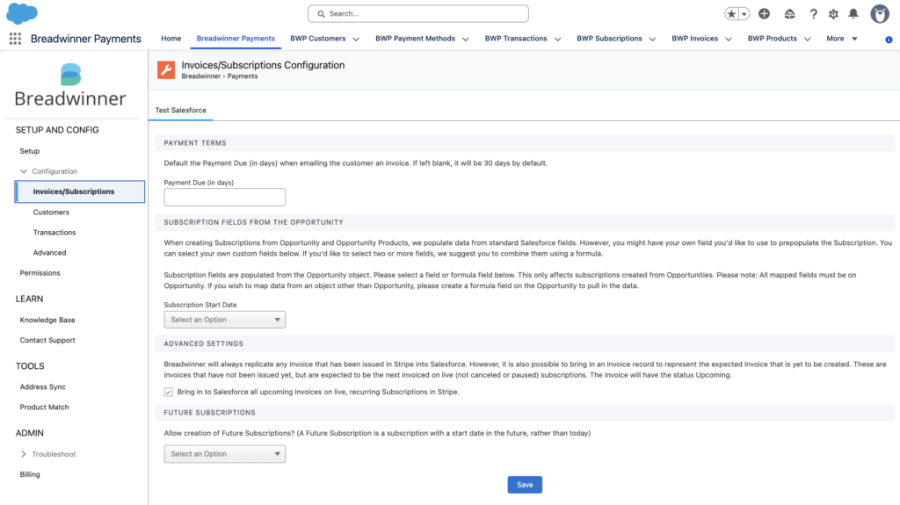
Task: Select Invoices/Subscriptions in sidebar
Action: [79, 191]
